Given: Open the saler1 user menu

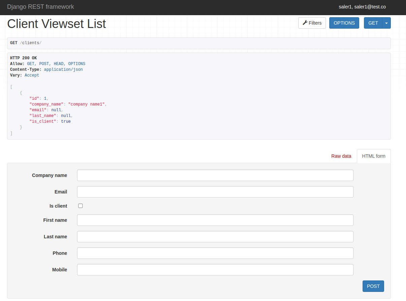Looking at the screenshot, I should pos(362,7).
